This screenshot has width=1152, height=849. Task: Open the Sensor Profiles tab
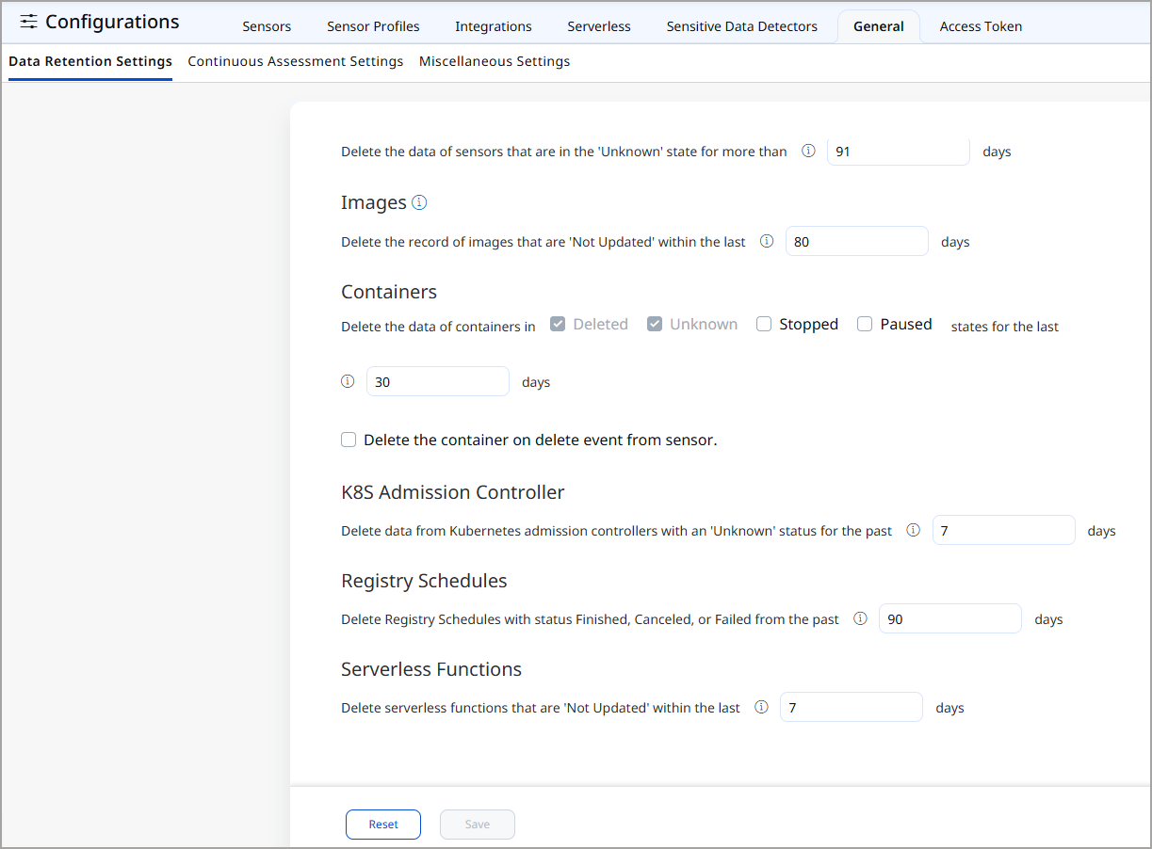[x=373, y=26]
